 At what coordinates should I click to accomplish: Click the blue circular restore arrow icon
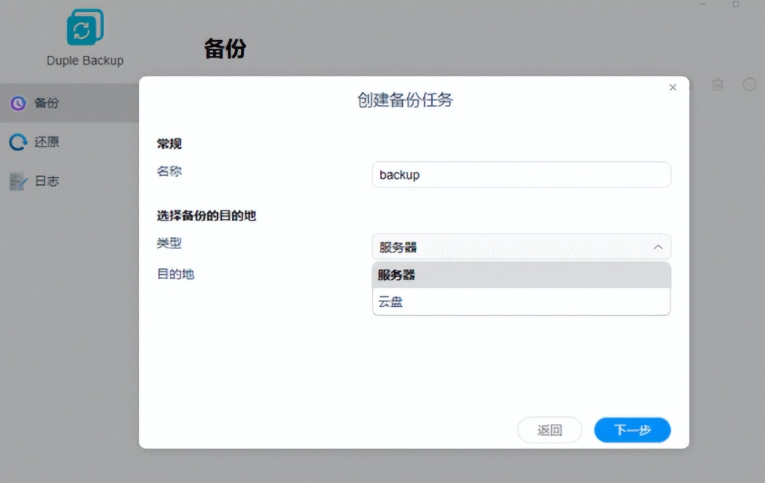(18, 142)
